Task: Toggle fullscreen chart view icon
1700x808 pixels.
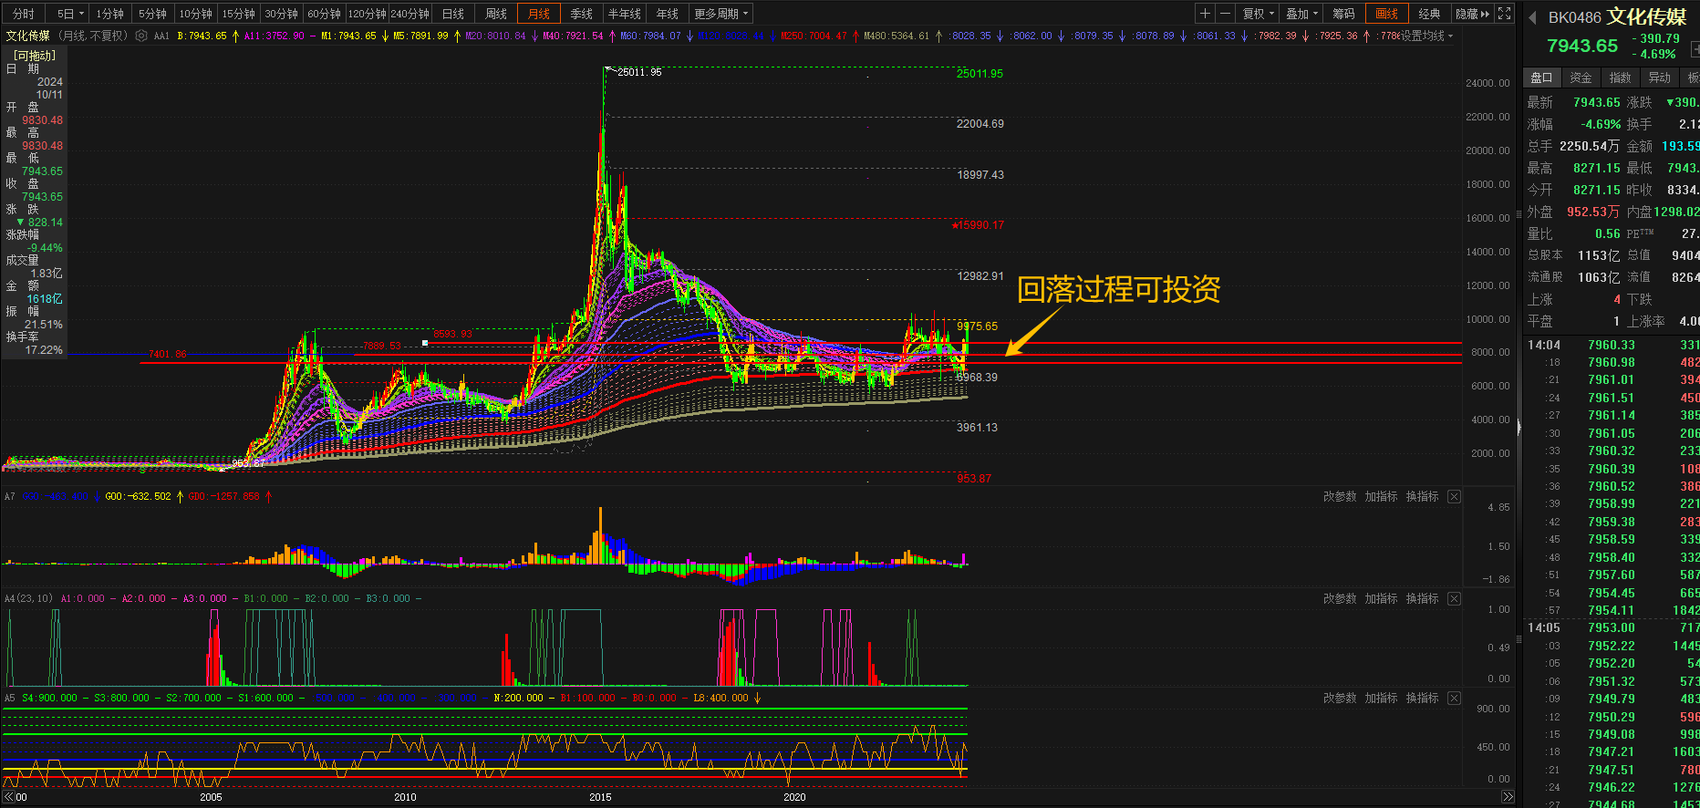Action: [x=1505, y=14]
